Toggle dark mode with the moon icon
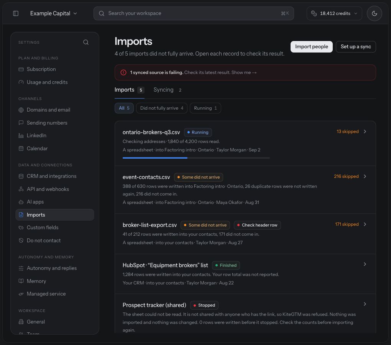Viewport: 391px width, 345px height. click(x=374, y=13)
